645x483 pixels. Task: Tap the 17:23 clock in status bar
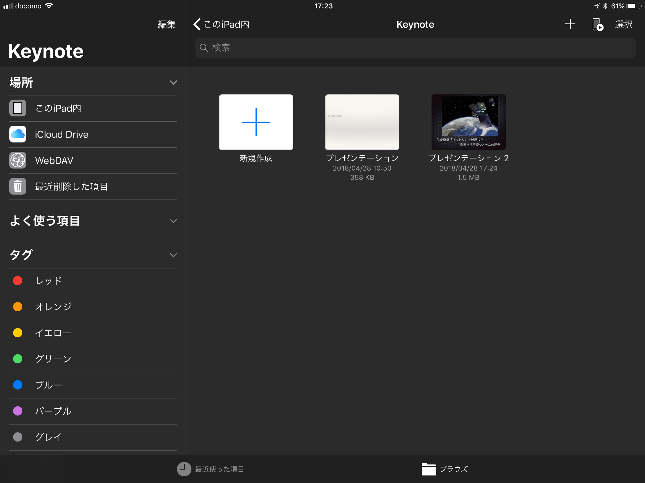(x=323, y=6)
